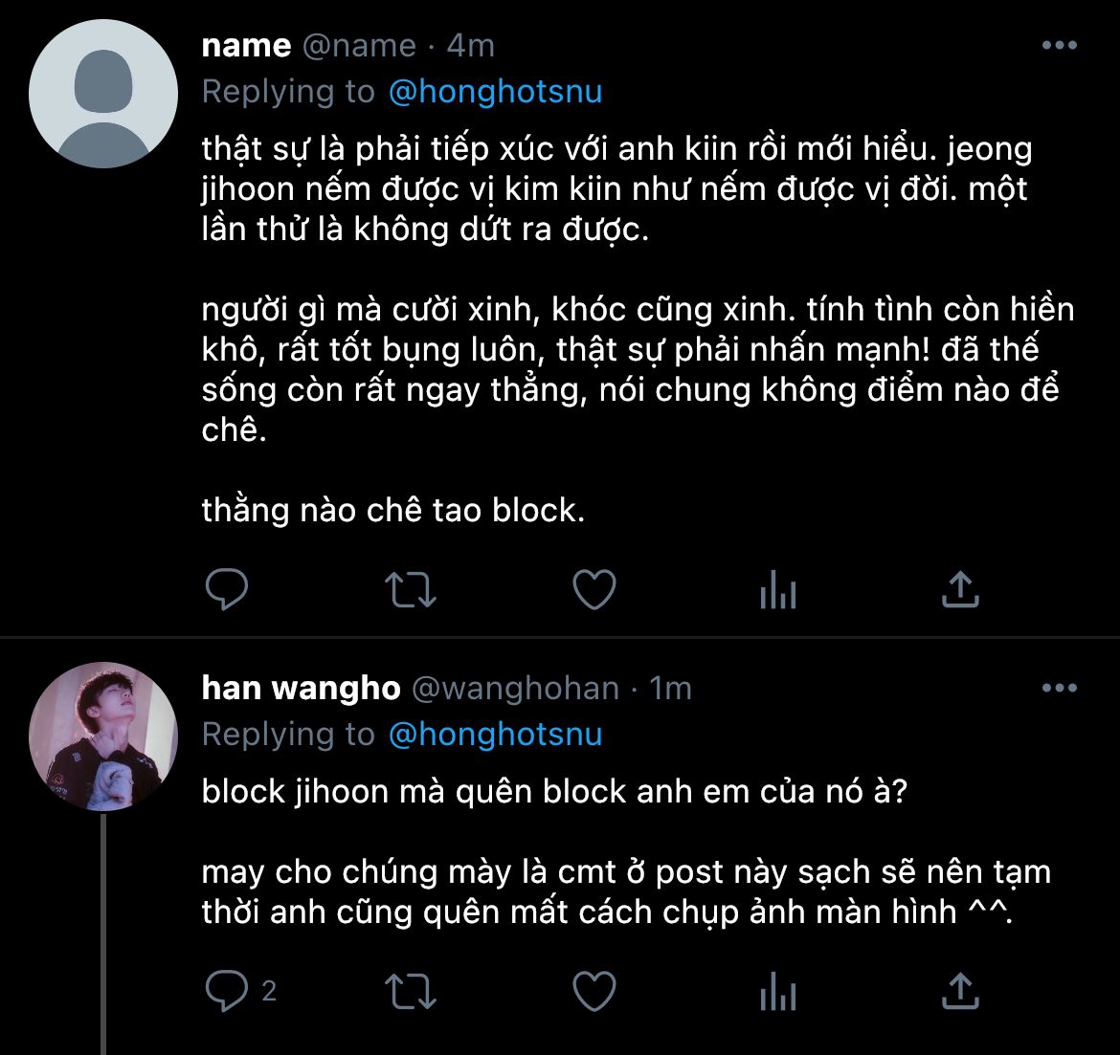The image size is (1120, 1055).
Task: Retweet the first tweet by name
Action: click(410, 590)
